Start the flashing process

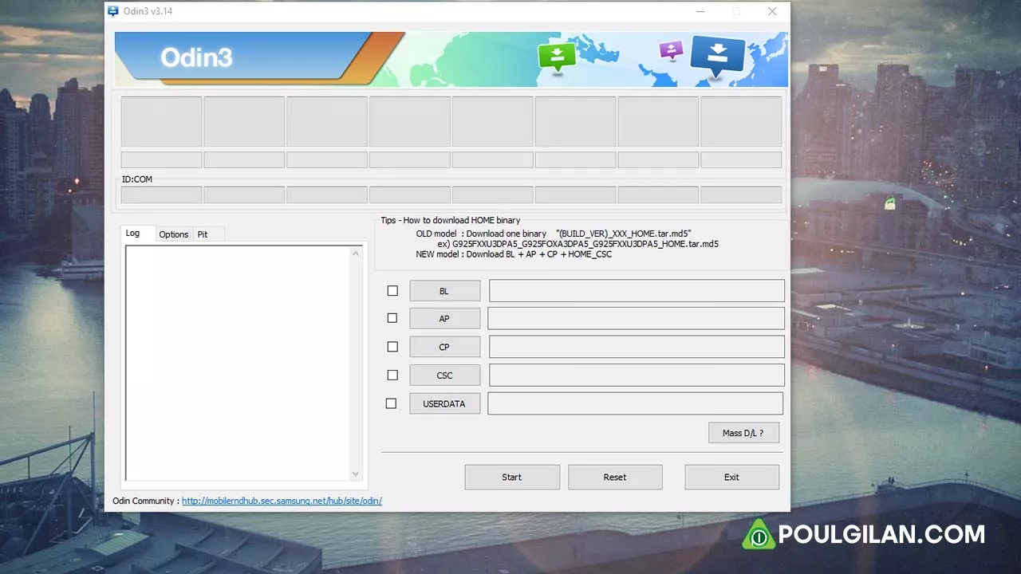tap(512, 477)
